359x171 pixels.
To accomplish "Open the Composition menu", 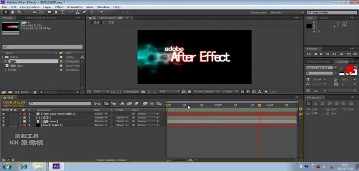I will 30,7.
